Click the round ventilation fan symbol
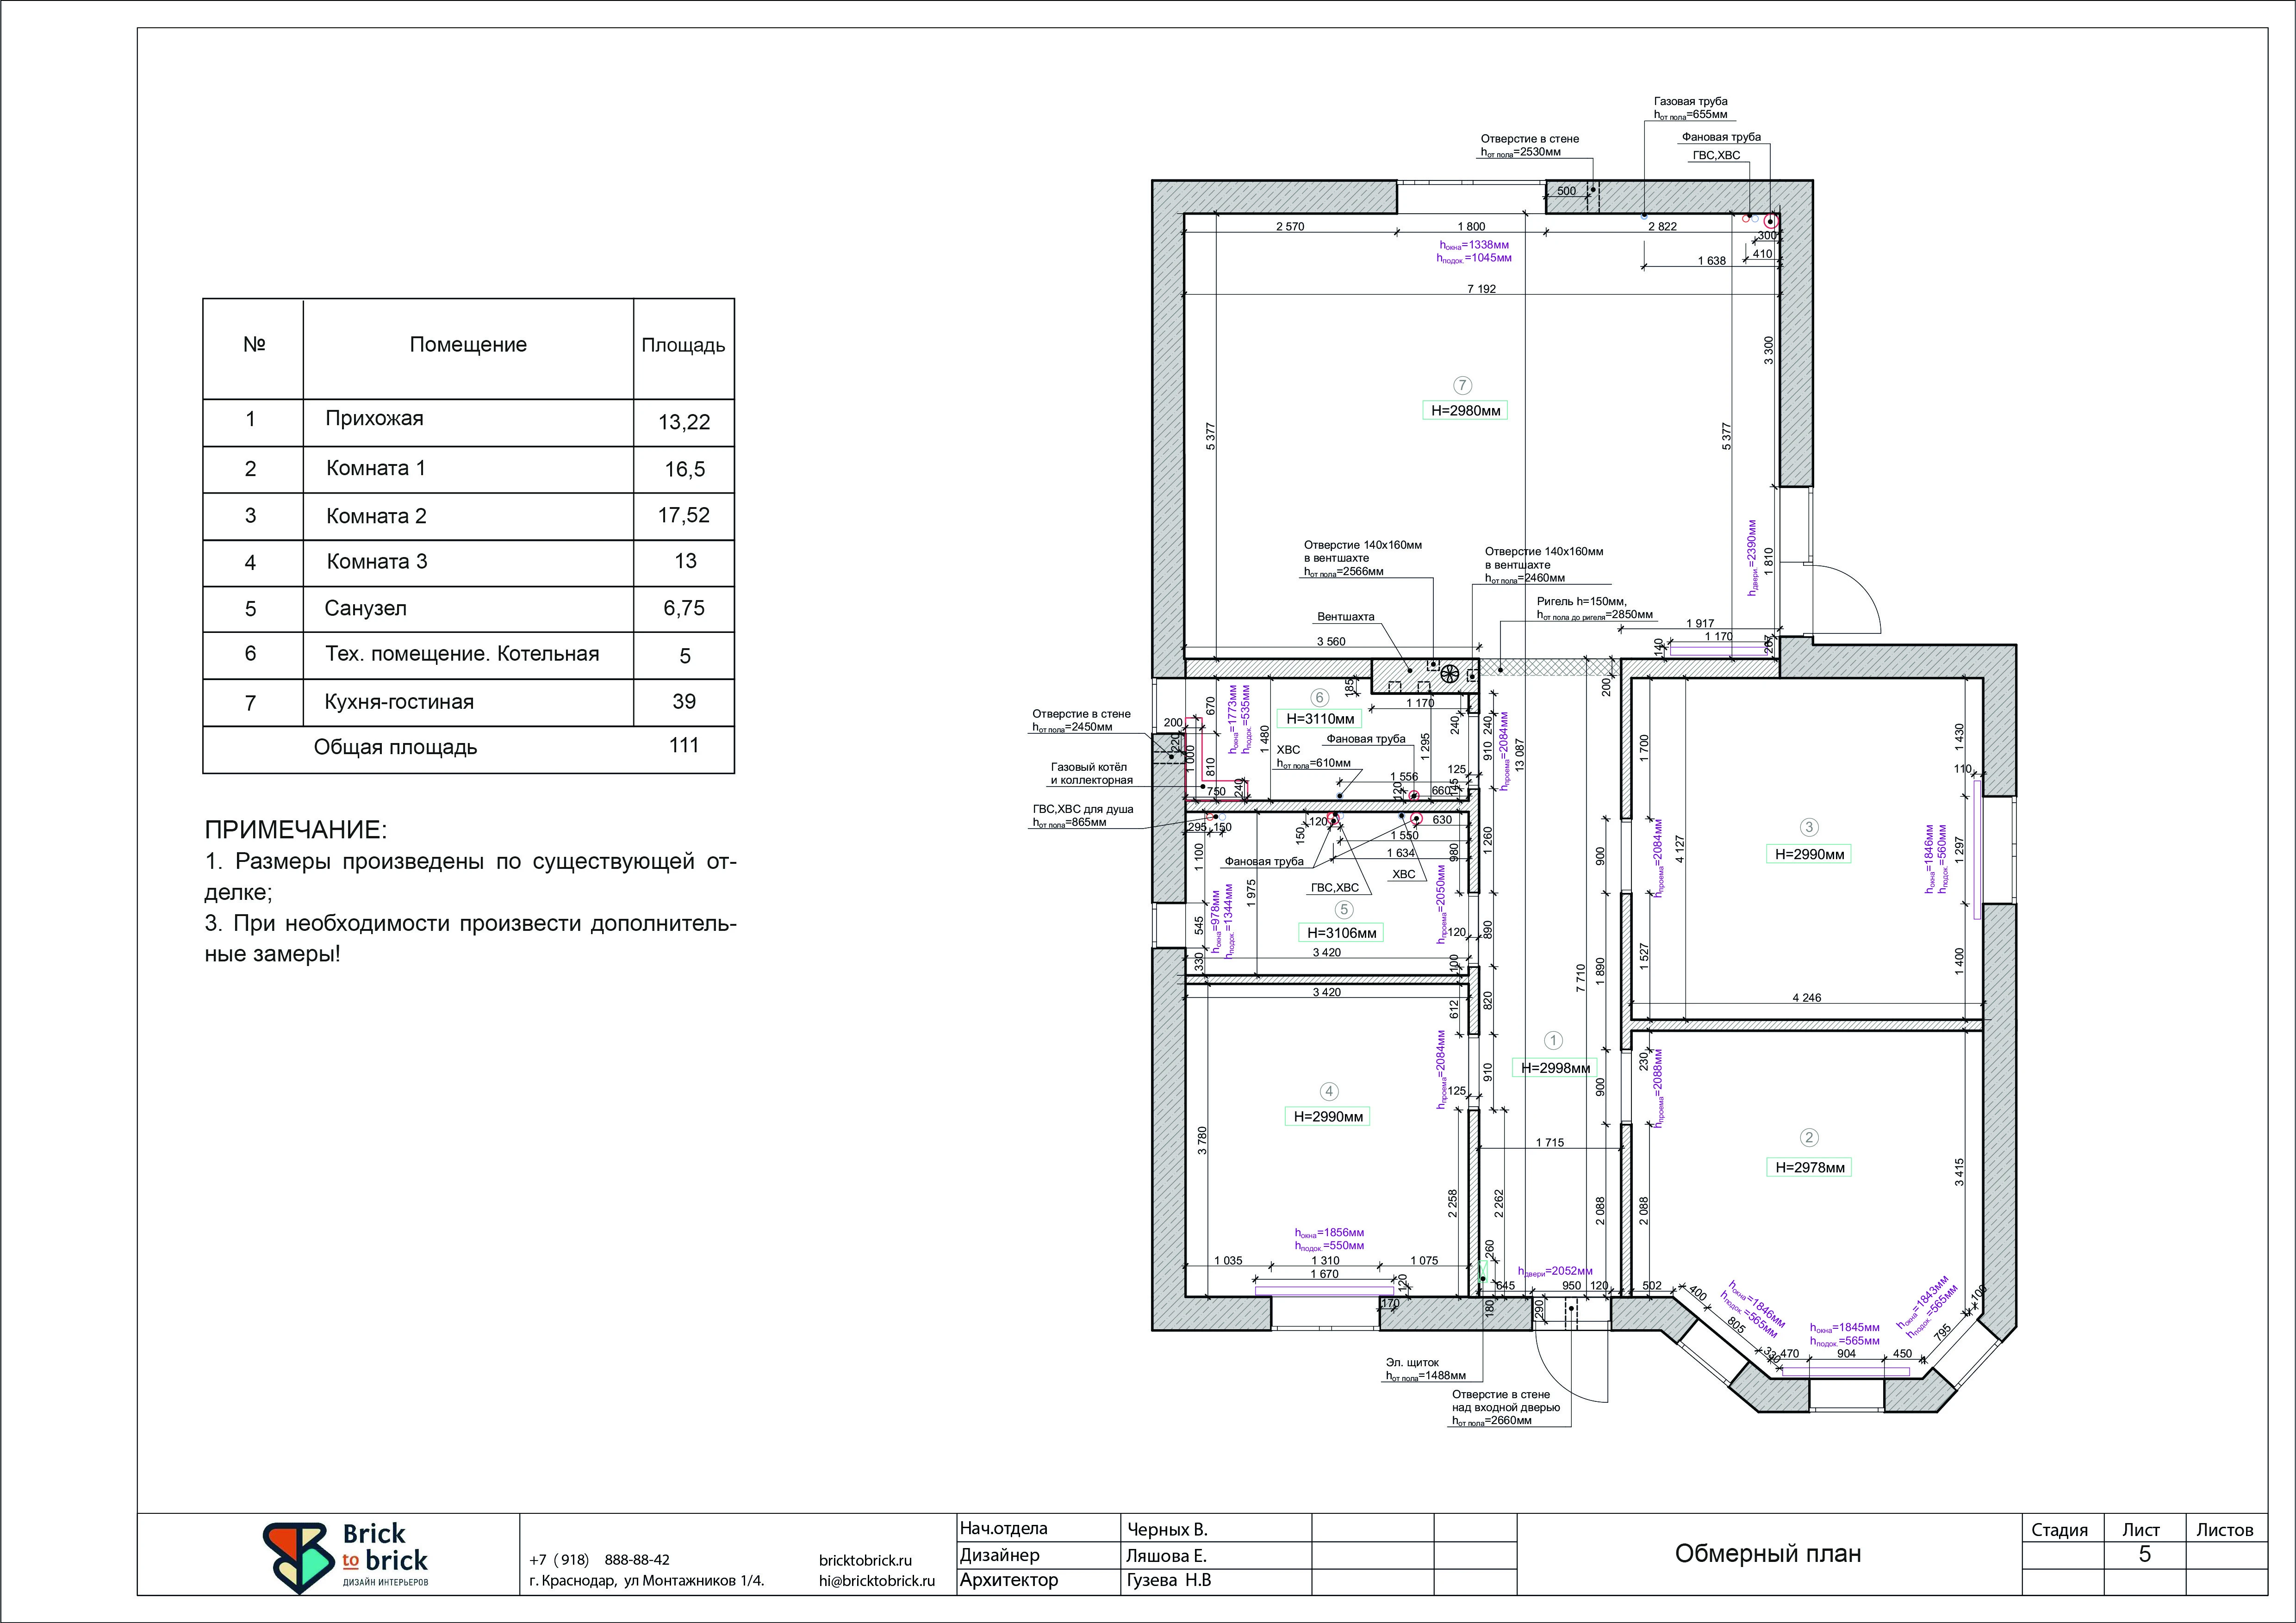 click(1449, 674)
